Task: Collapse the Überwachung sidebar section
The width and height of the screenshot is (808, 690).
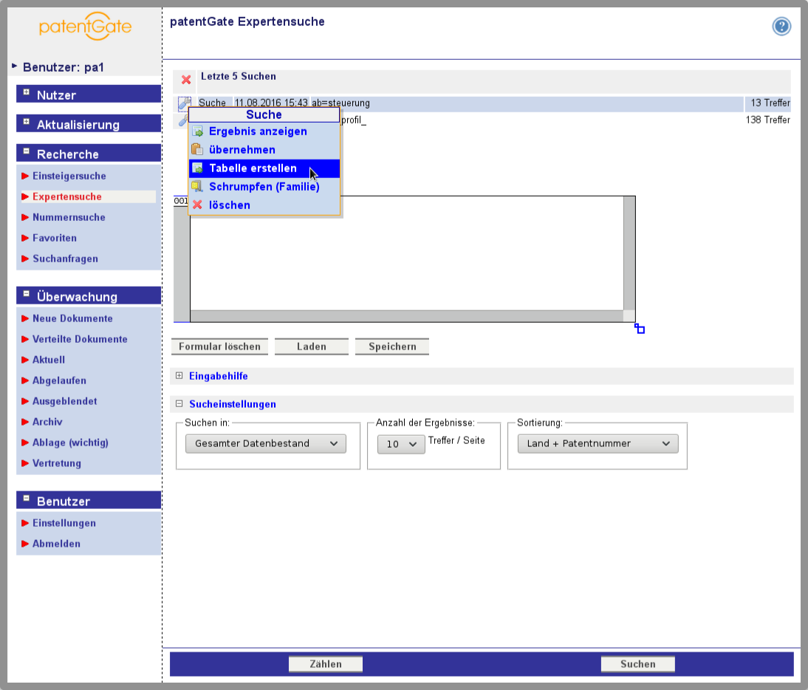Action: click(27, 294)
